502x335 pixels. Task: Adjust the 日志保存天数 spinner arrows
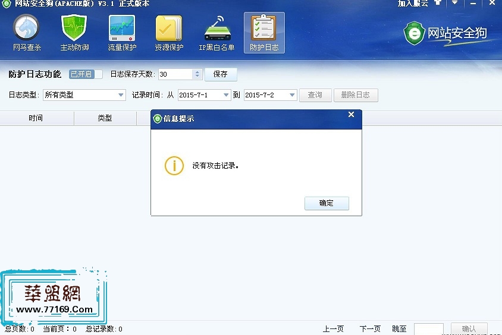point(197,74)
